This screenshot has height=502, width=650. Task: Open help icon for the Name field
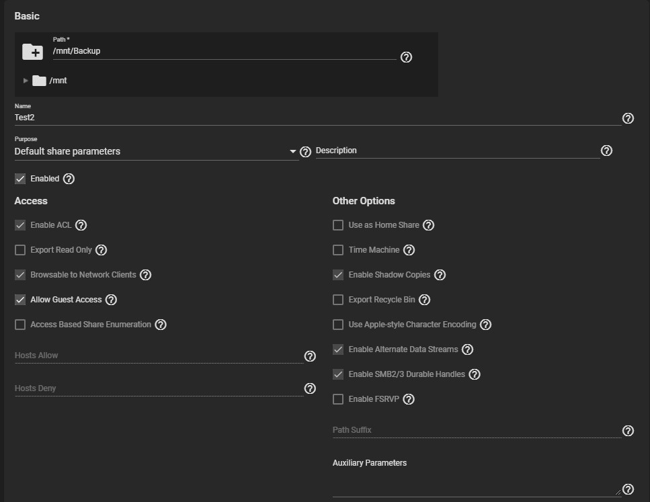(x=628, y=118)
